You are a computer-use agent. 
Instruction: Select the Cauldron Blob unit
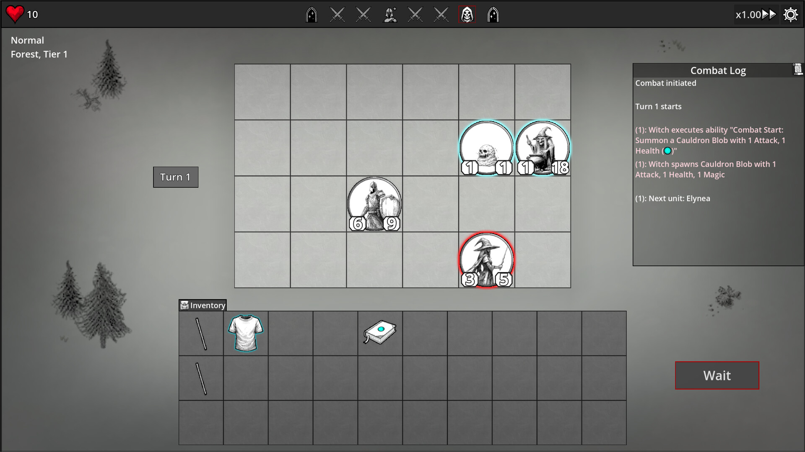486,146
